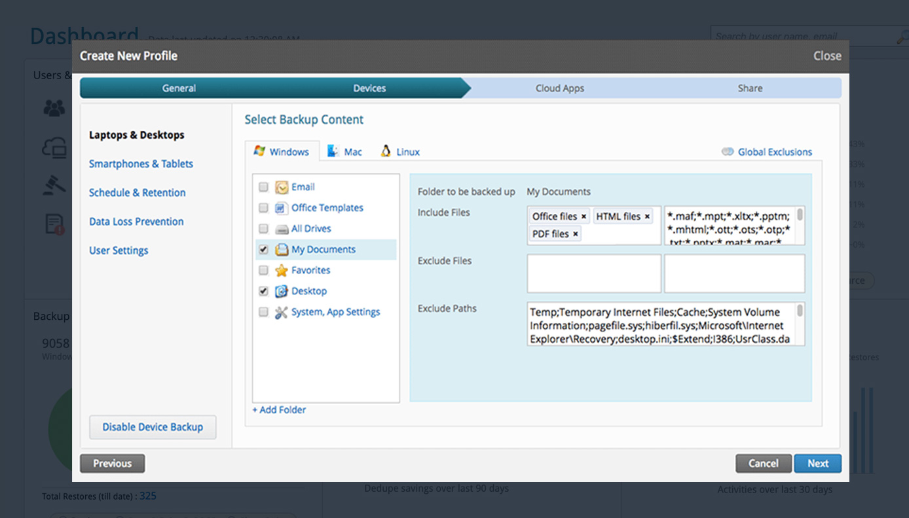Click the Add Folder link
The width and height of the screenshot is (909, 518).
279,410
